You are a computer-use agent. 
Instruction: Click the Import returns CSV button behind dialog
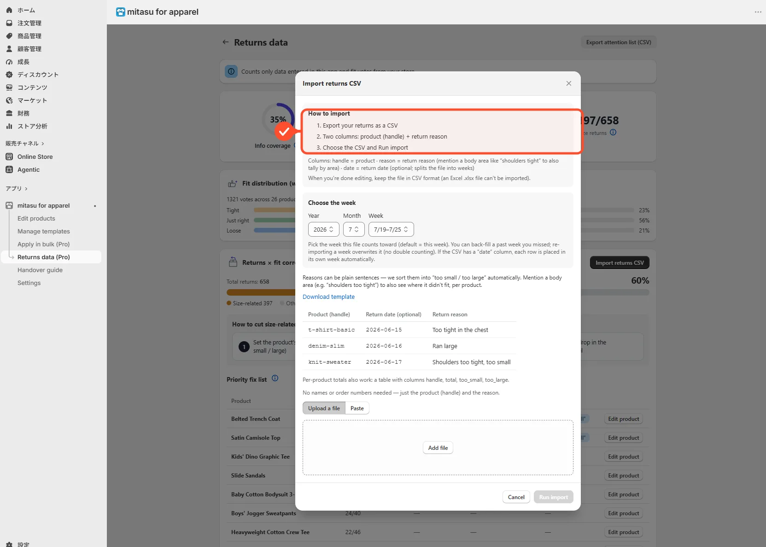620,262
